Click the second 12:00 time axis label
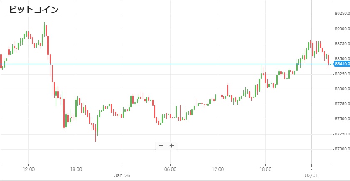The width and height of the screenshot is (350, 181). point(218,169)
